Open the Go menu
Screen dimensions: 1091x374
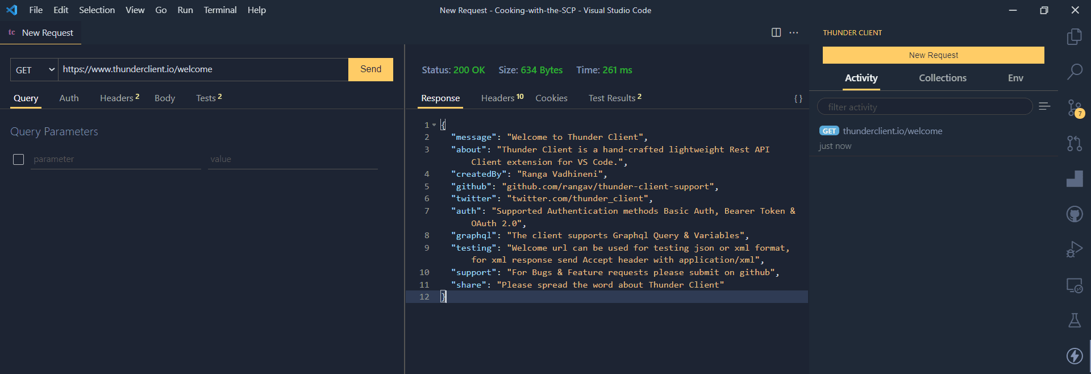tap(161, 10)
